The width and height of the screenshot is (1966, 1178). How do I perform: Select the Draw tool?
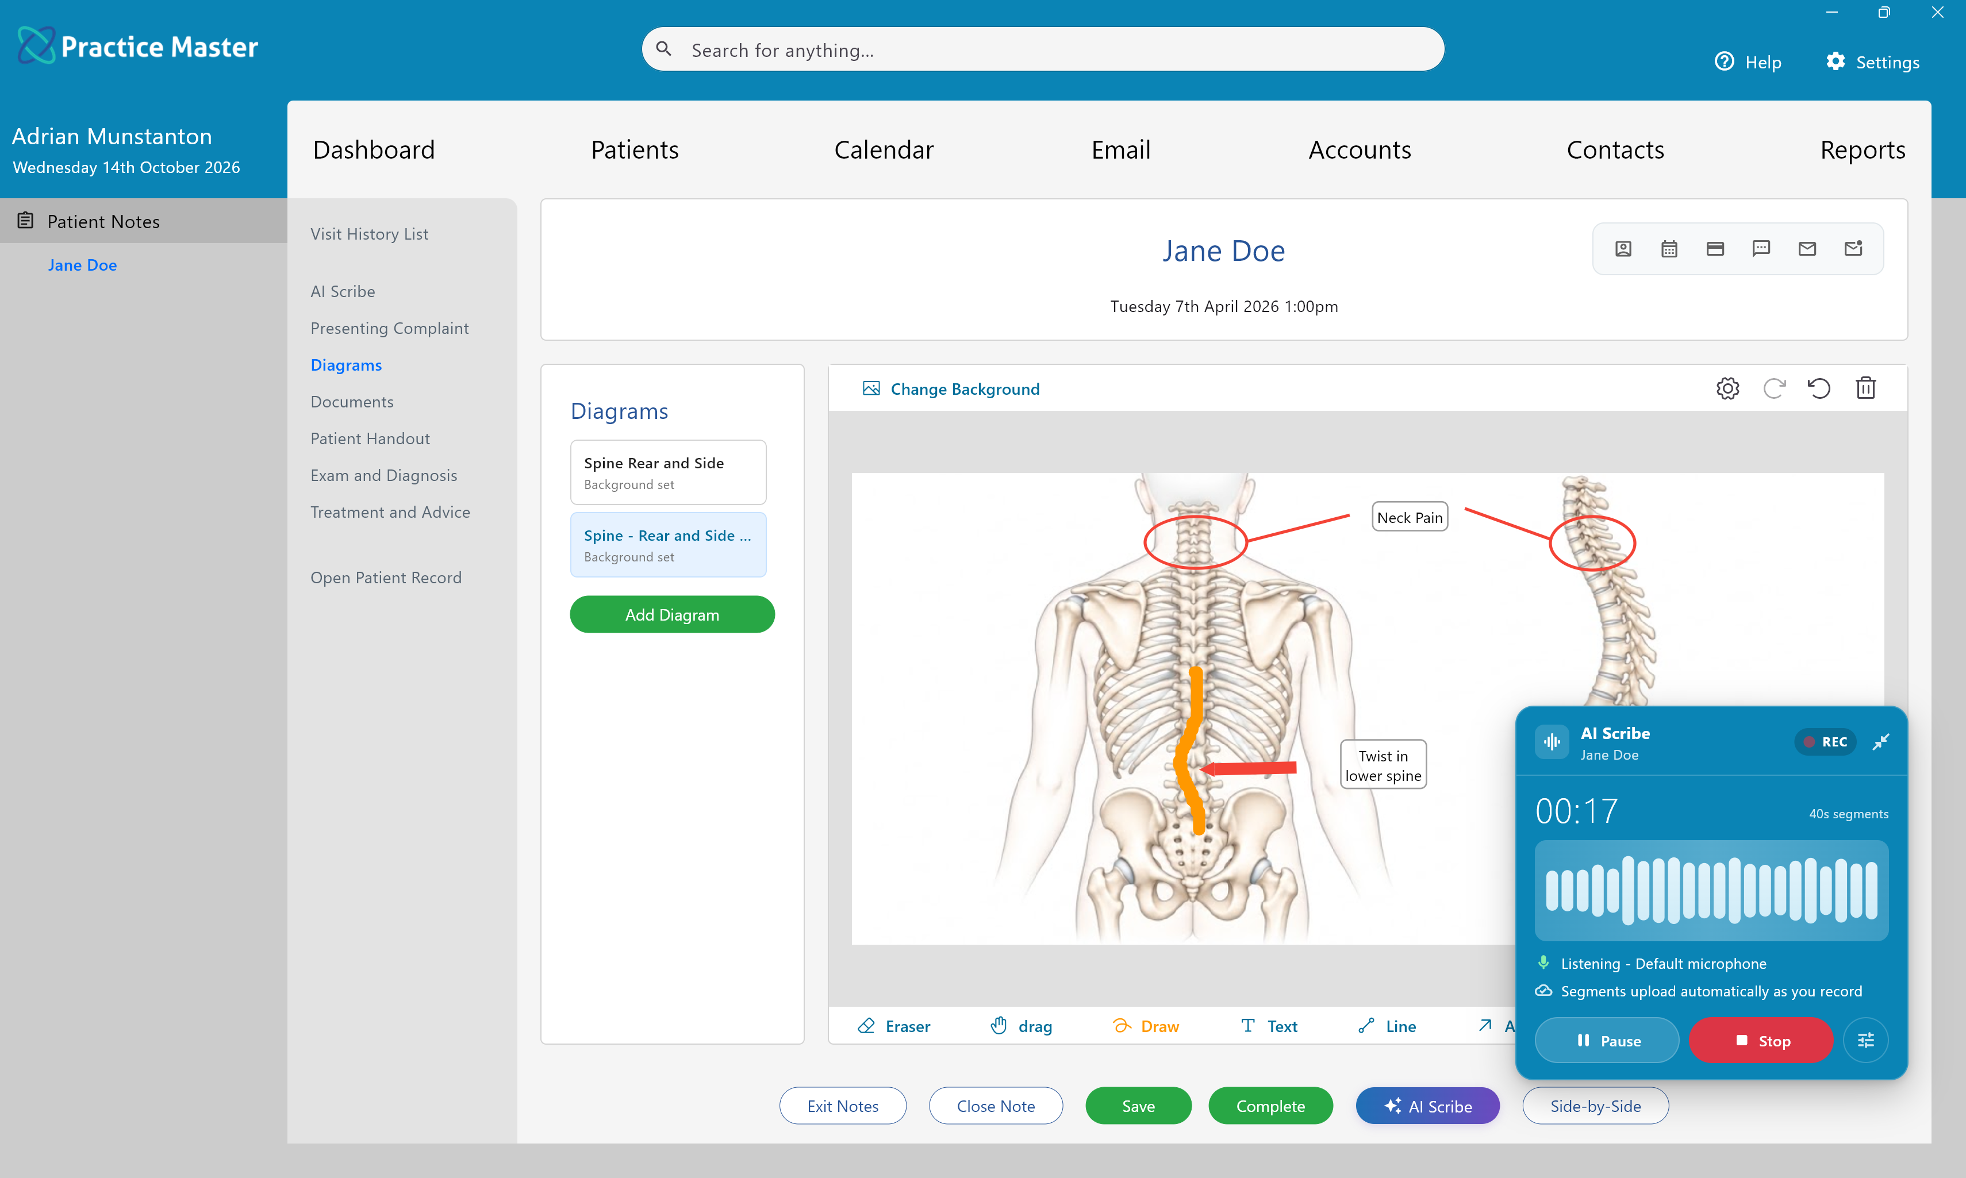tap(1147, 1026)
